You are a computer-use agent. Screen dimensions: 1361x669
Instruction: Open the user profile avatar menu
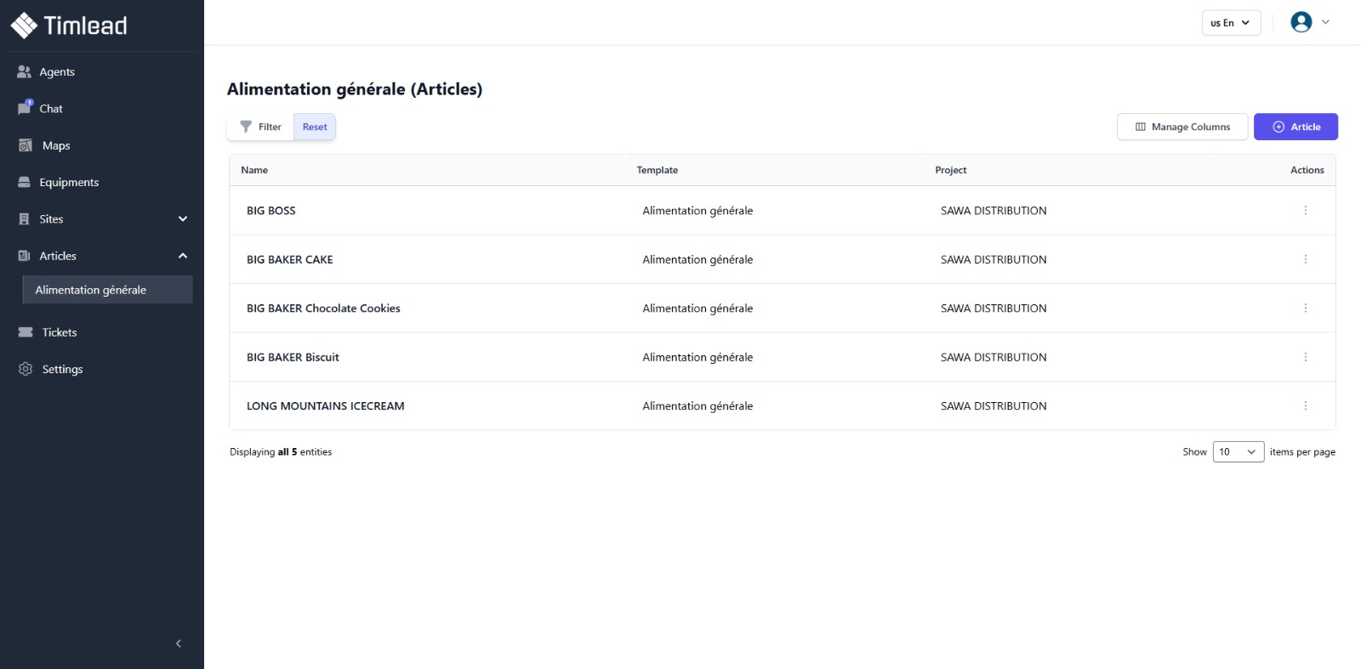click(x=1301, y=22)
